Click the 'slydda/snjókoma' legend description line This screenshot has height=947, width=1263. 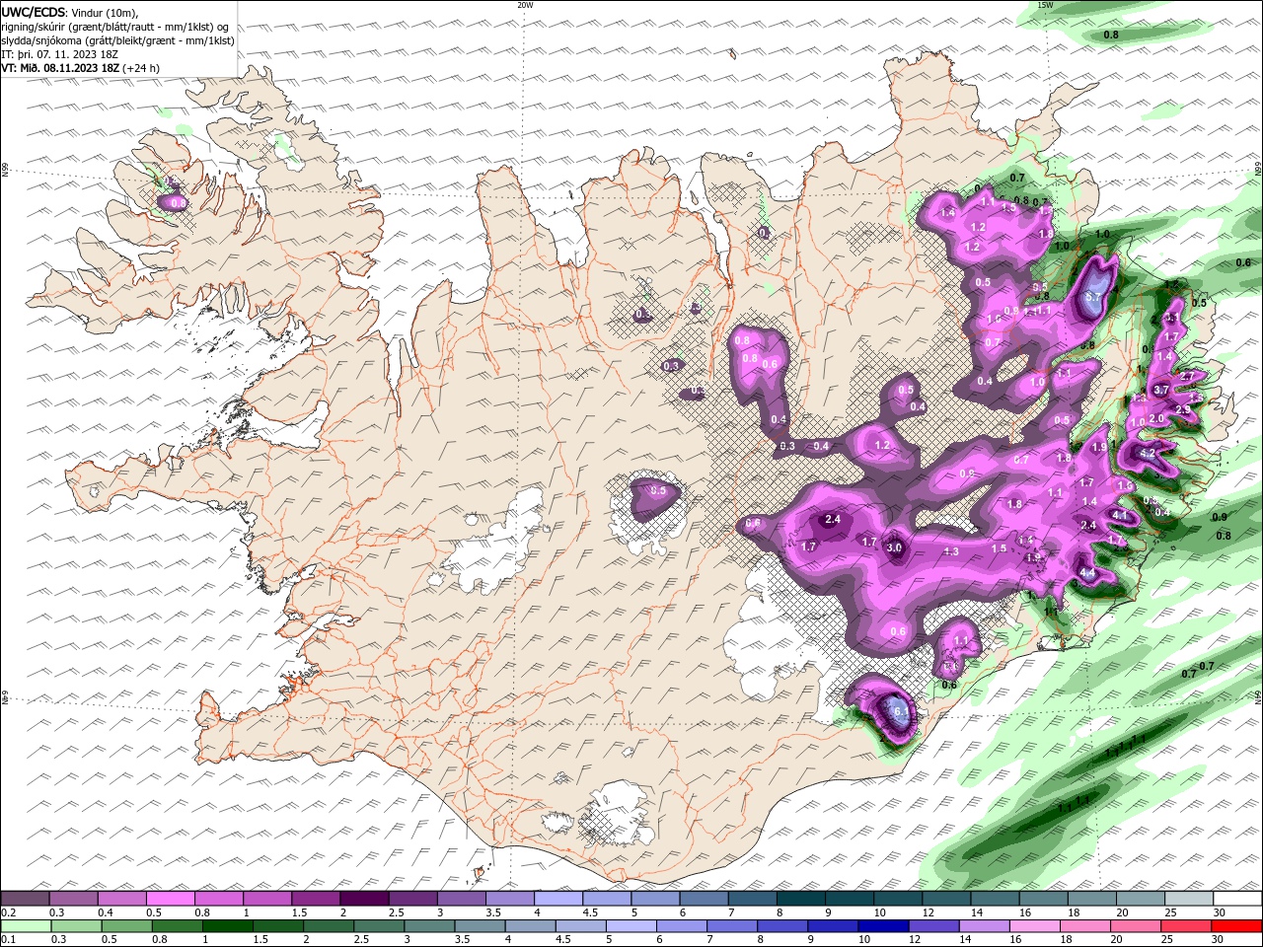coord(117,40)
